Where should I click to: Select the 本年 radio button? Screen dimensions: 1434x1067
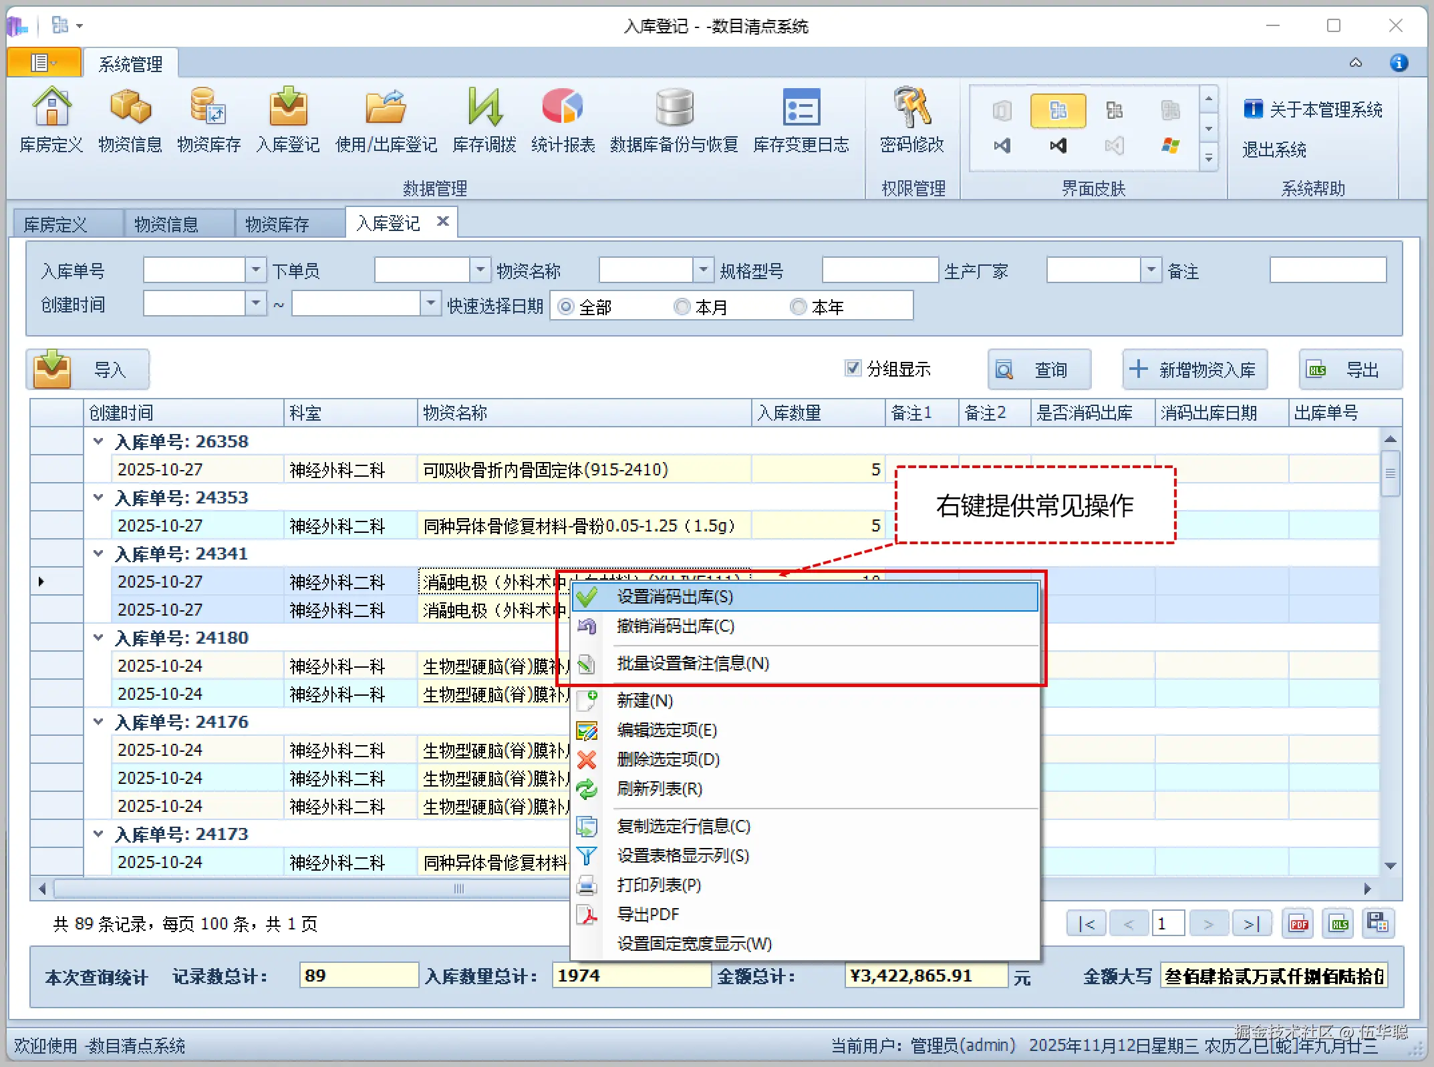tap(798, 306)
